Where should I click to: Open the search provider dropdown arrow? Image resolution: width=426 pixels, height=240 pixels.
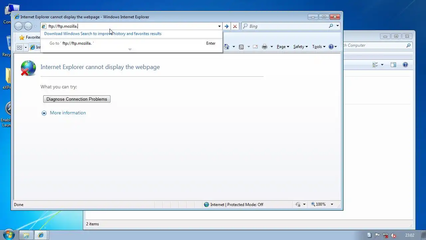point(337,26)
